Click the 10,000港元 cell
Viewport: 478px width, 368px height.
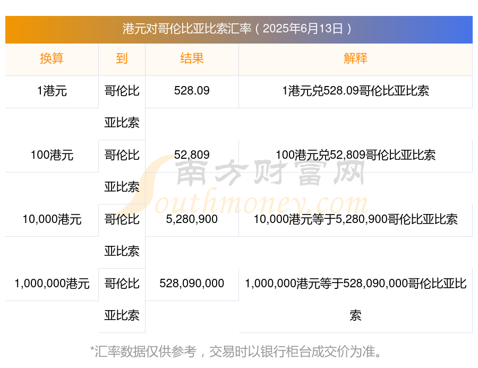point(52,219)
